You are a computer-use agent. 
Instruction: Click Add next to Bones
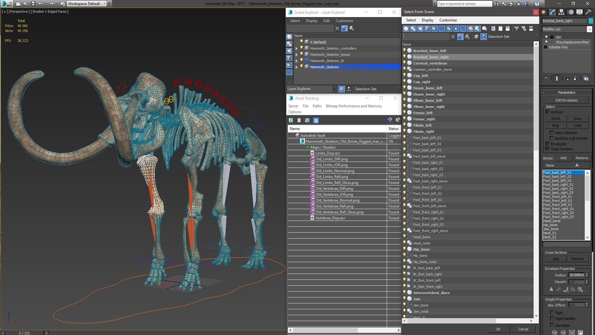tap(563, 158)
